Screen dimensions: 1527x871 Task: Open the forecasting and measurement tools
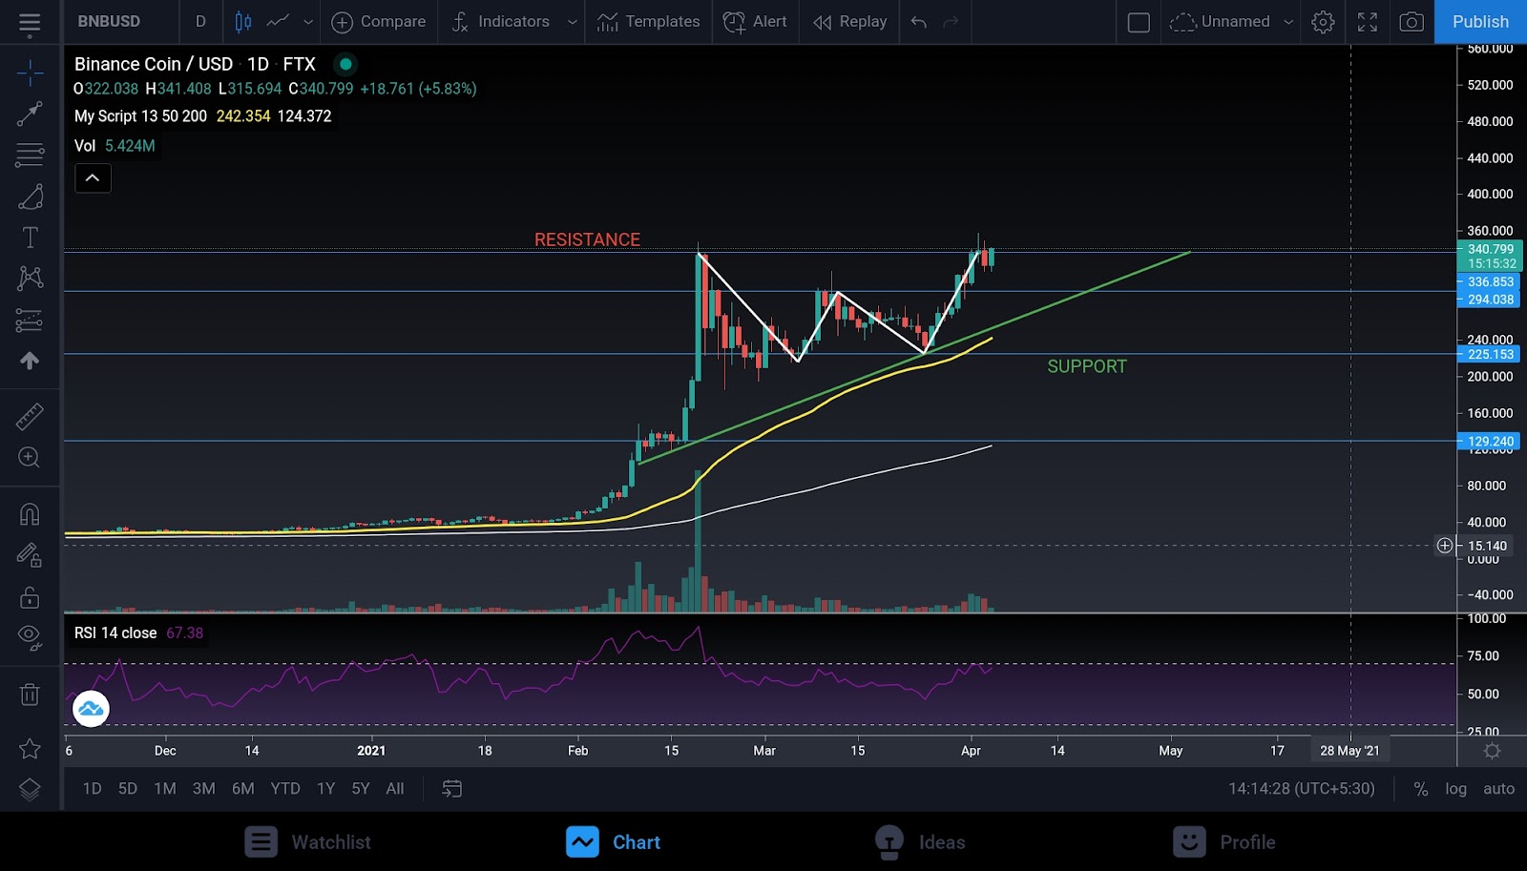30,320
